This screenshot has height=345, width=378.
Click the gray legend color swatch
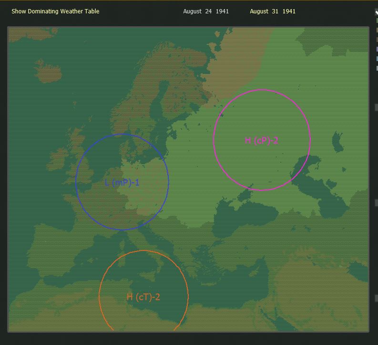[377, 68]
